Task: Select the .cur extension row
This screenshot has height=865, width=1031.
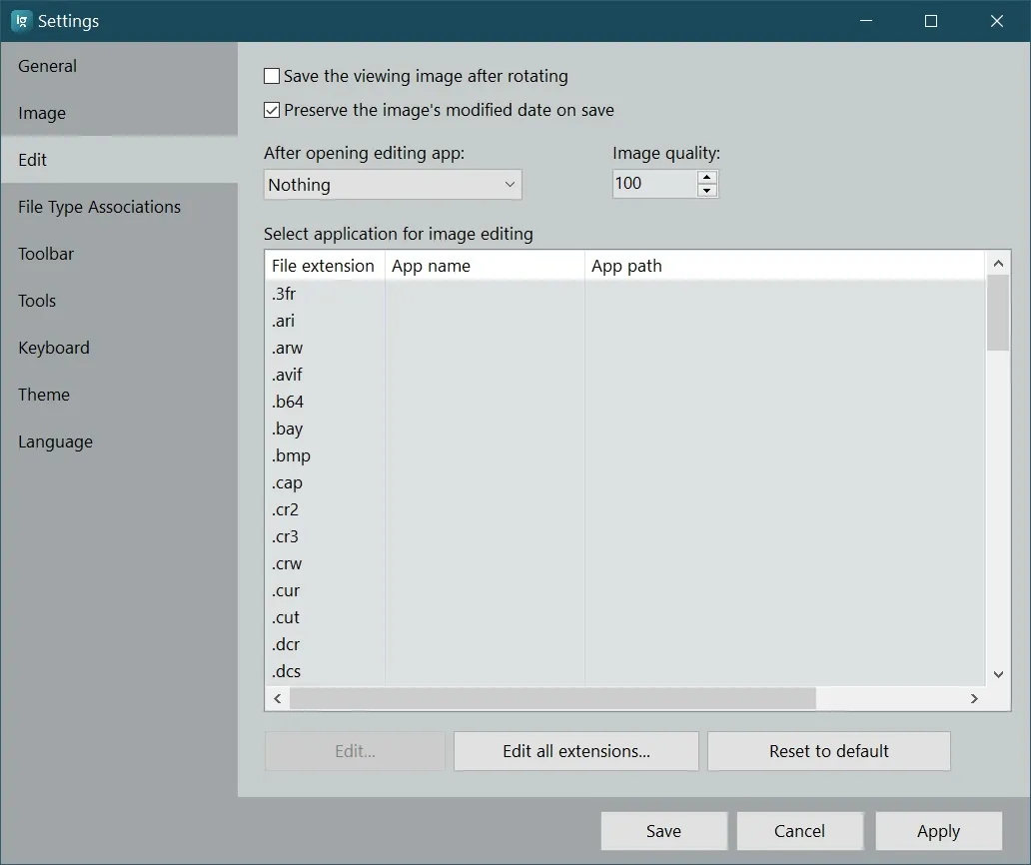Action: tap(624, 590)
